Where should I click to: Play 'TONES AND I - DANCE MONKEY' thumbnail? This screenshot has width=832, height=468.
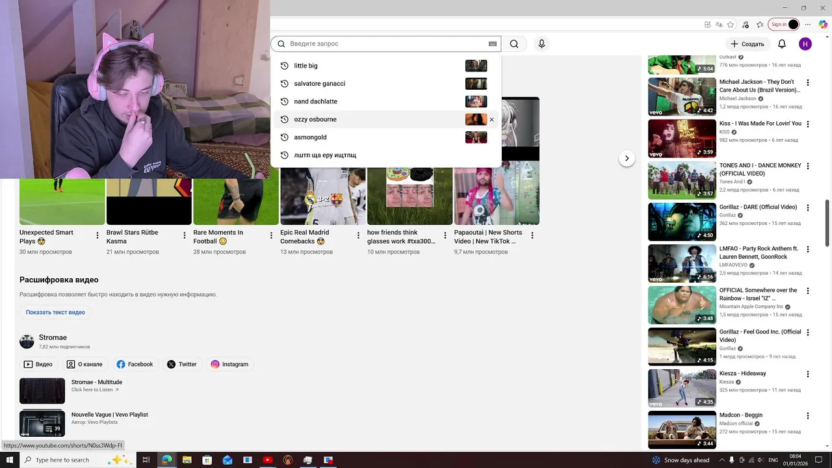pyautogui.click(x=682, y=180)
